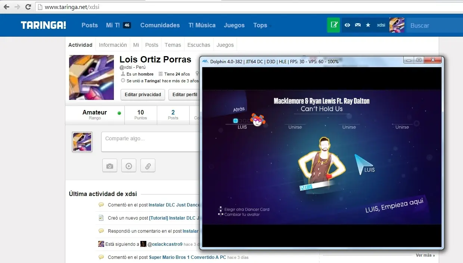This screenshot has width=463, height=263.
Task: Click the star favorites icon
Action: pyautogui.click(x=368, y=25)
